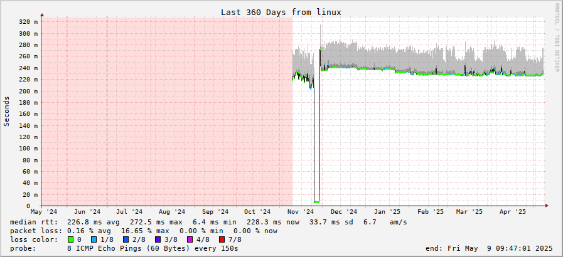
Task: Click the '220 m' y-axis tick label
Action: point(28,79)
